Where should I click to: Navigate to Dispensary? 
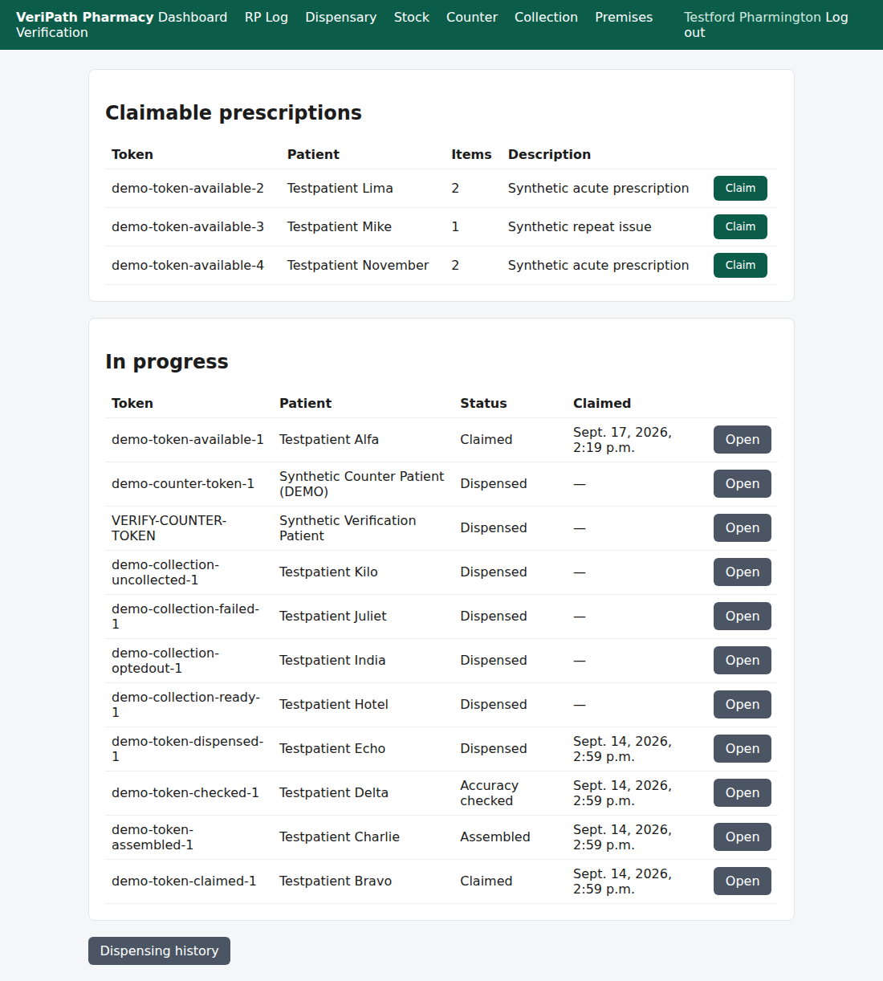click(x=341, y=17)
